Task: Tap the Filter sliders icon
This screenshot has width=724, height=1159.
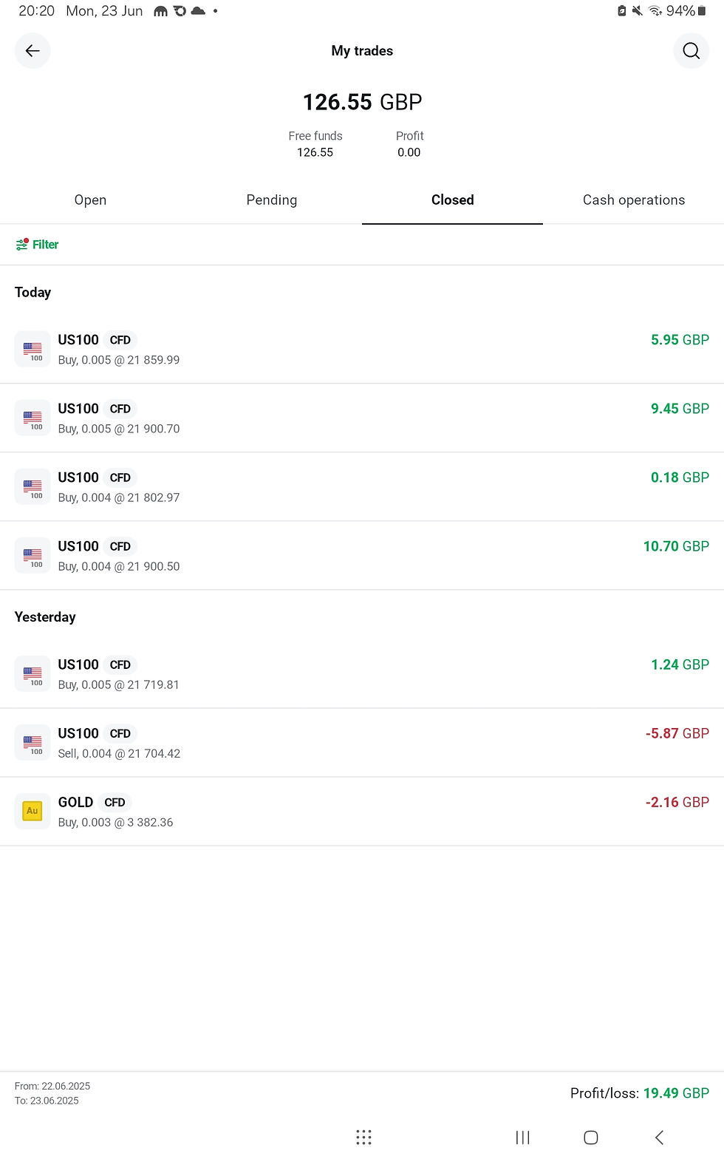Action: 22,245
